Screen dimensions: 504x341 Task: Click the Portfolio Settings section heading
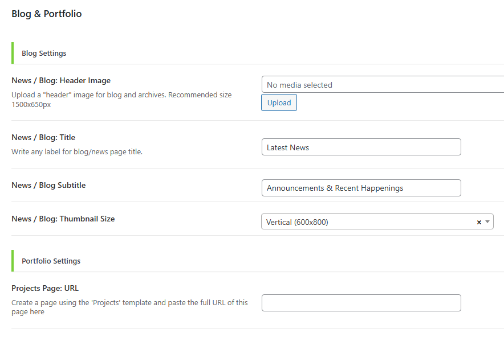point(51,261)
